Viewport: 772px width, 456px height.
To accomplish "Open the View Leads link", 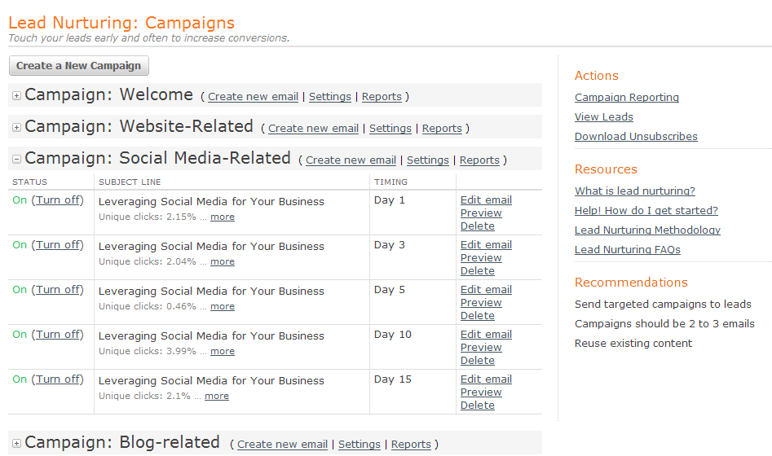I will coord(603,117).
